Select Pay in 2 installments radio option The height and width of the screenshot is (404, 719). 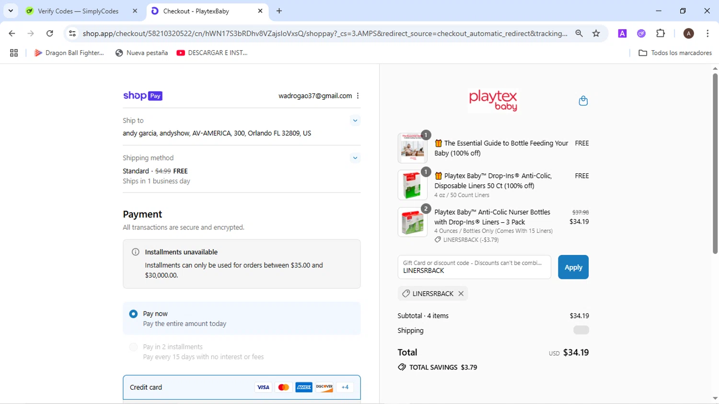pyautogui.click(x=133, y=347)
